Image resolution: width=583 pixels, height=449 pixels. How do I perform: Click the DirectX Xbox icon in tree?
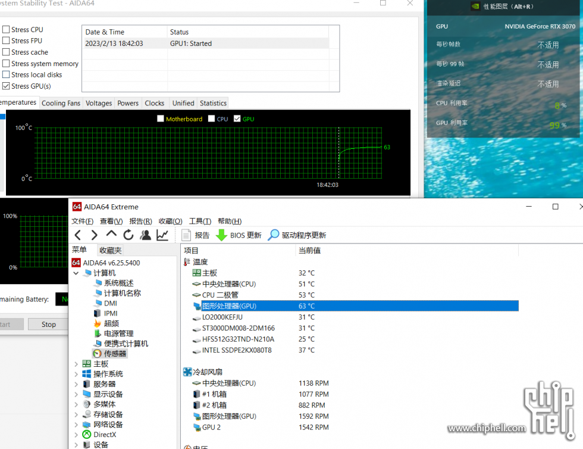(87, 435)
